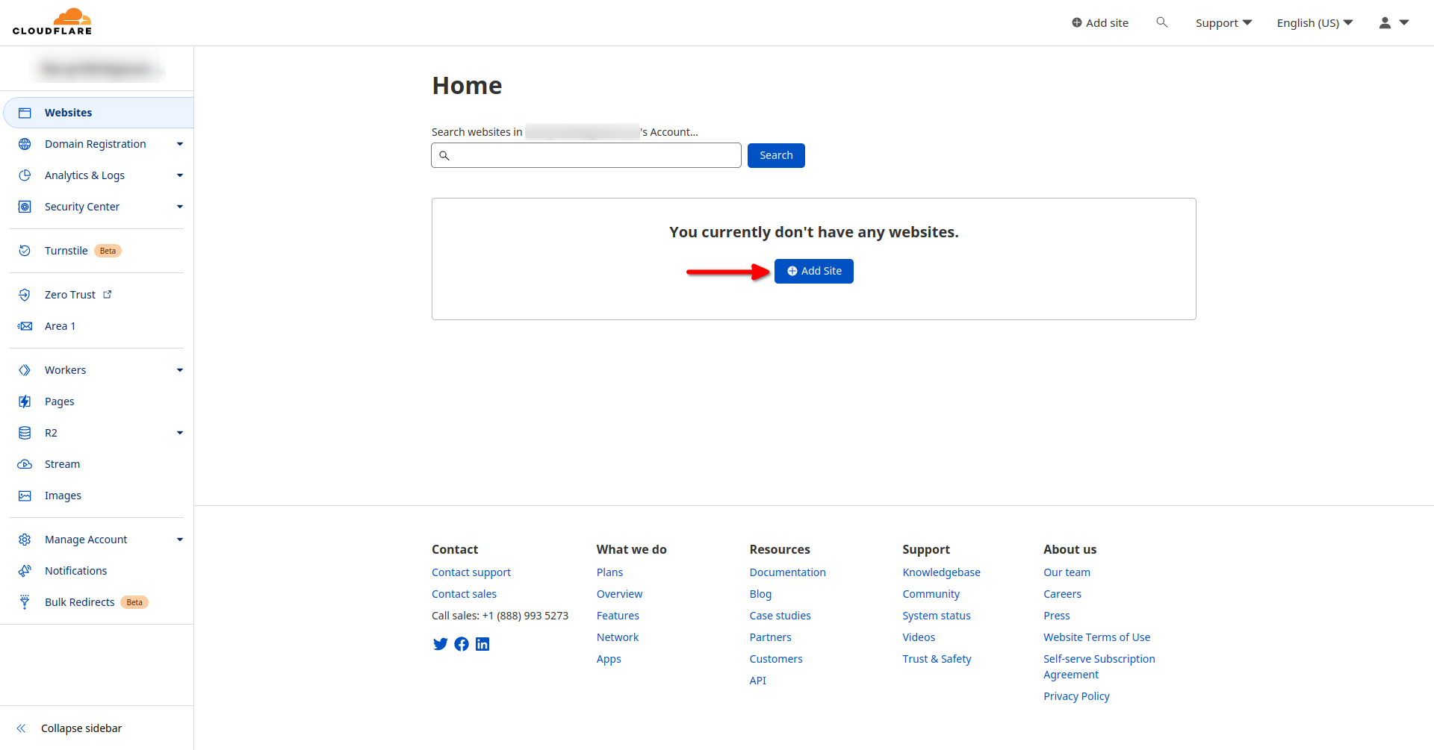Click the website search input field

586,155
